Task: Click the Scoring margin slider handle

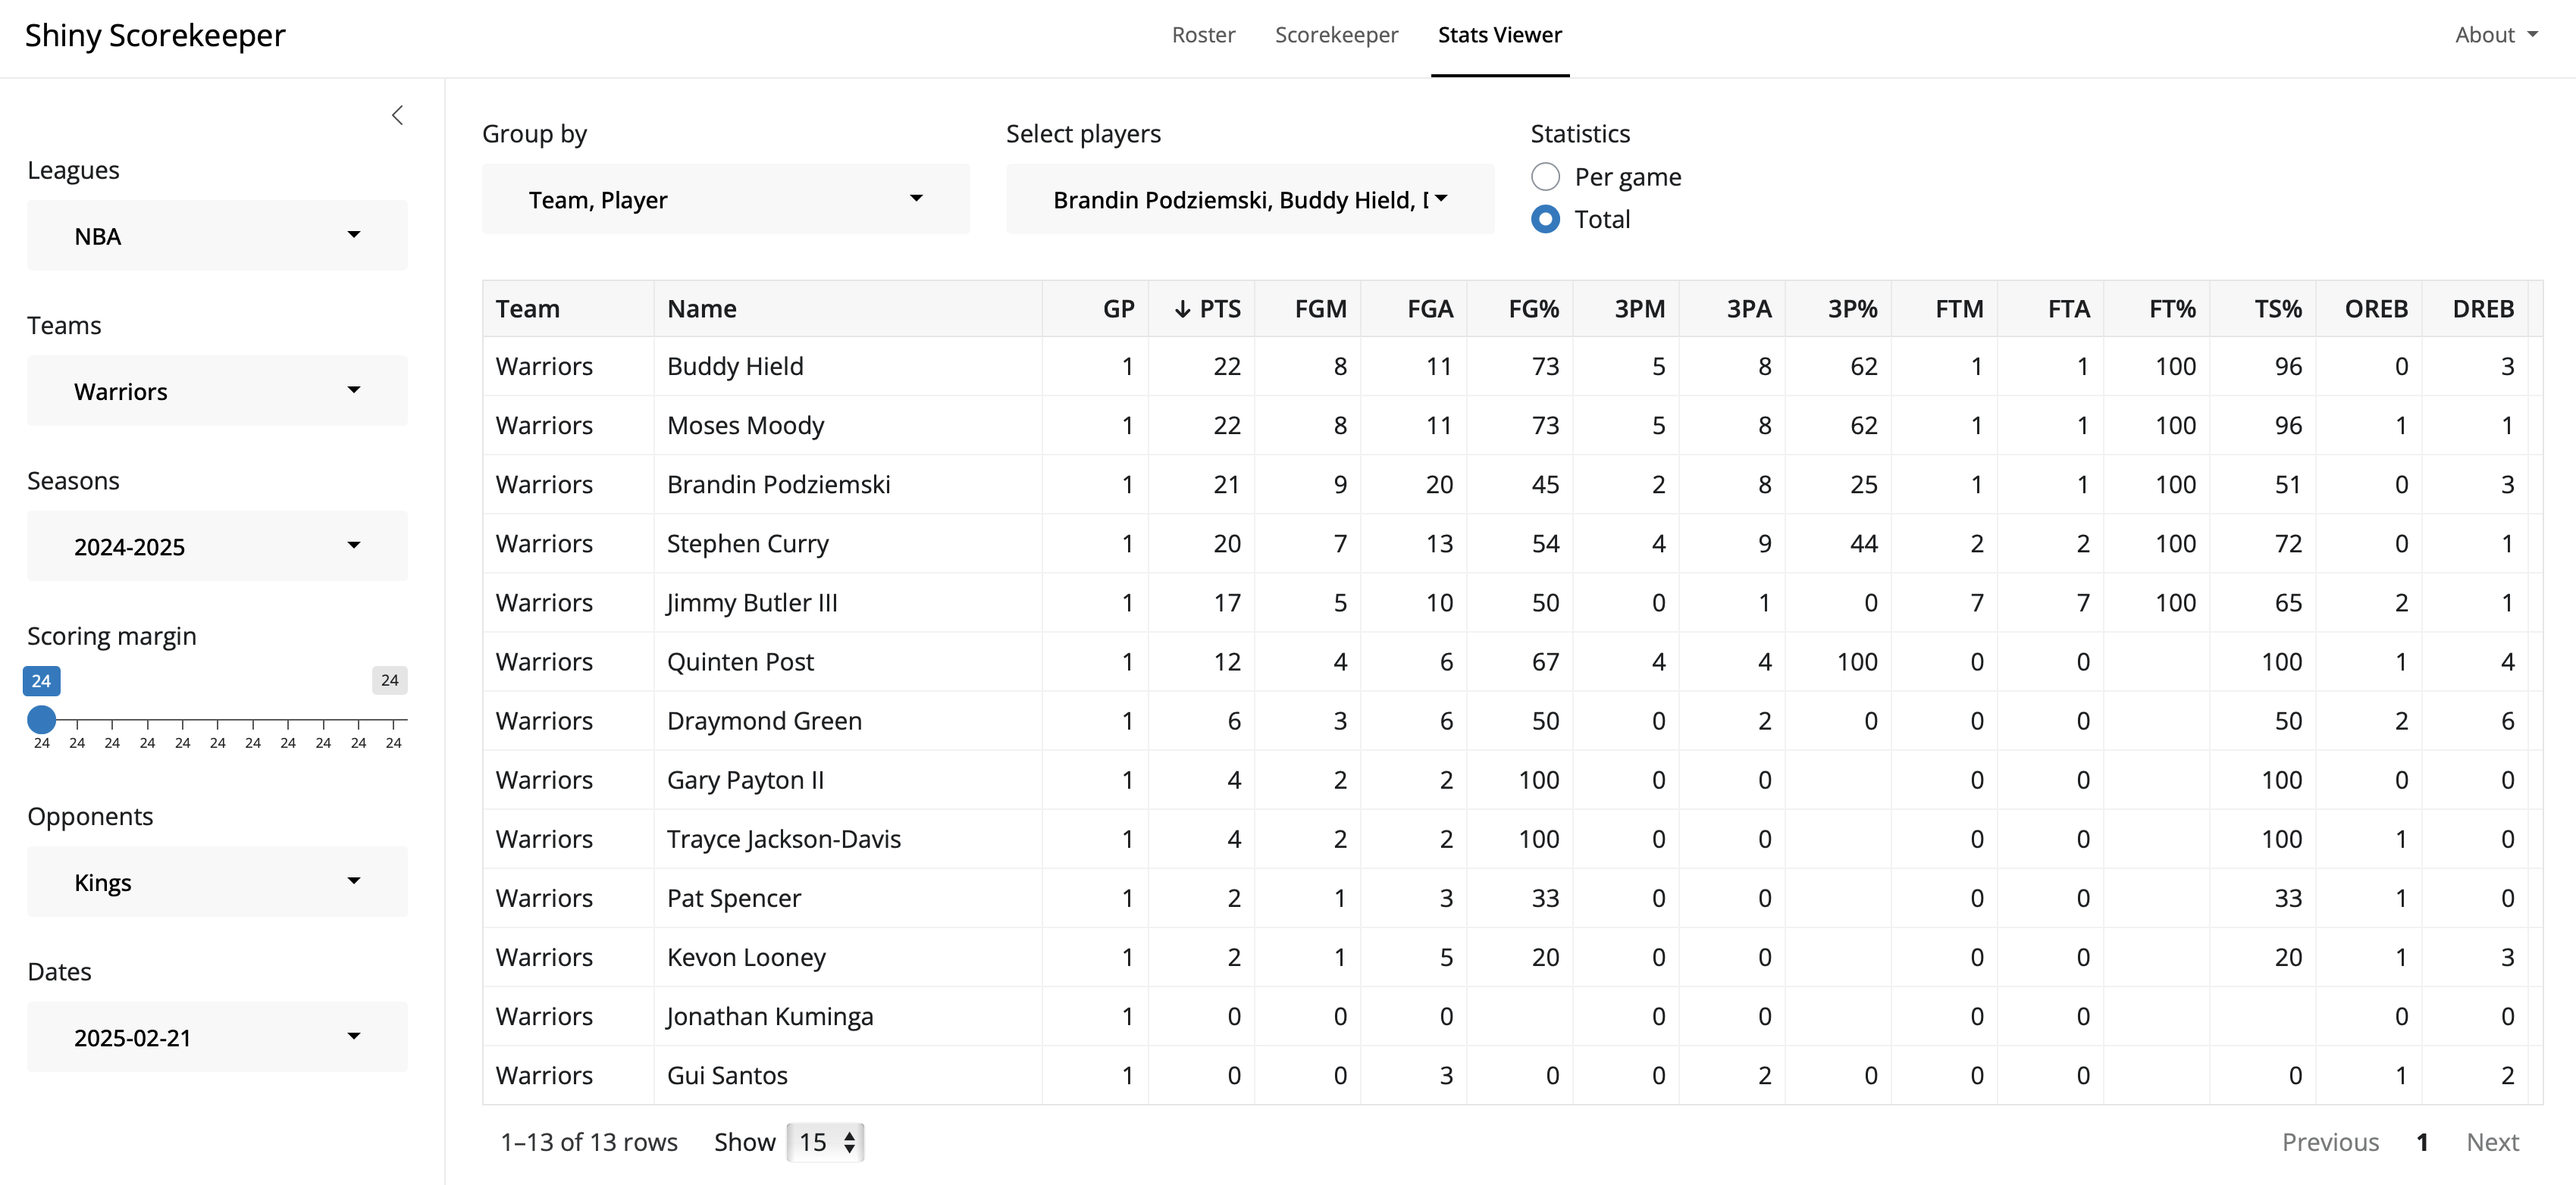Action: click(x=41, y=719)
